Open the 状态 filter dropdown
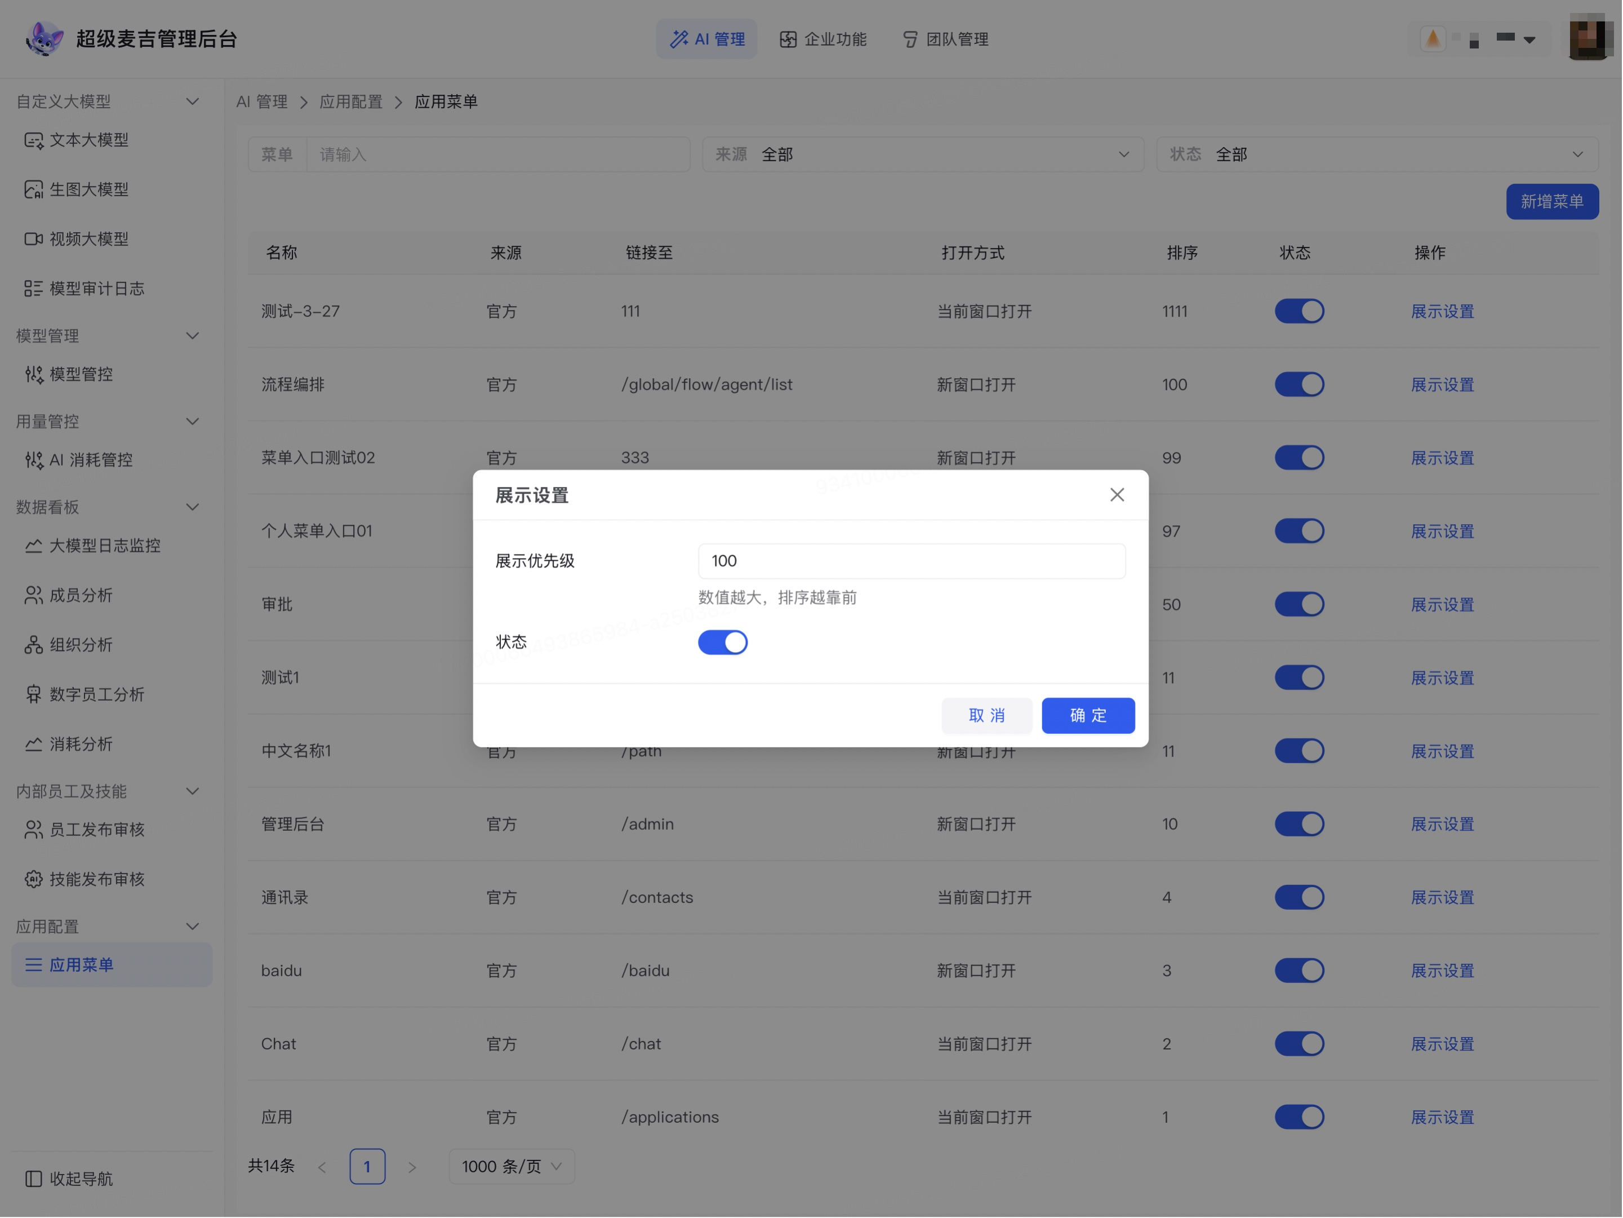Screen dimensions: 1623x1218 [x=1377, y=154]
